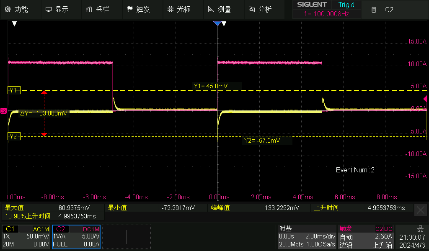
Task: Click the 133.2292mV peak-peak value
Action: [282, 208]
